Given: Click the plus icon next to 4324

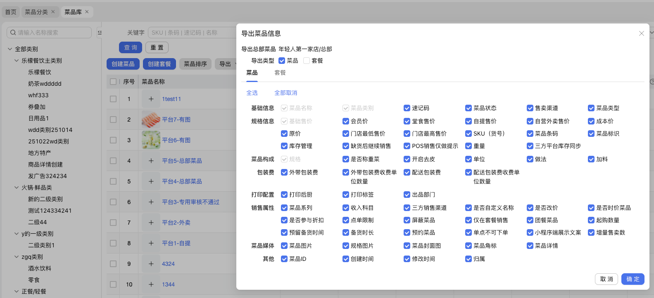Looking at the screenshot, I should tap(151, 264).
